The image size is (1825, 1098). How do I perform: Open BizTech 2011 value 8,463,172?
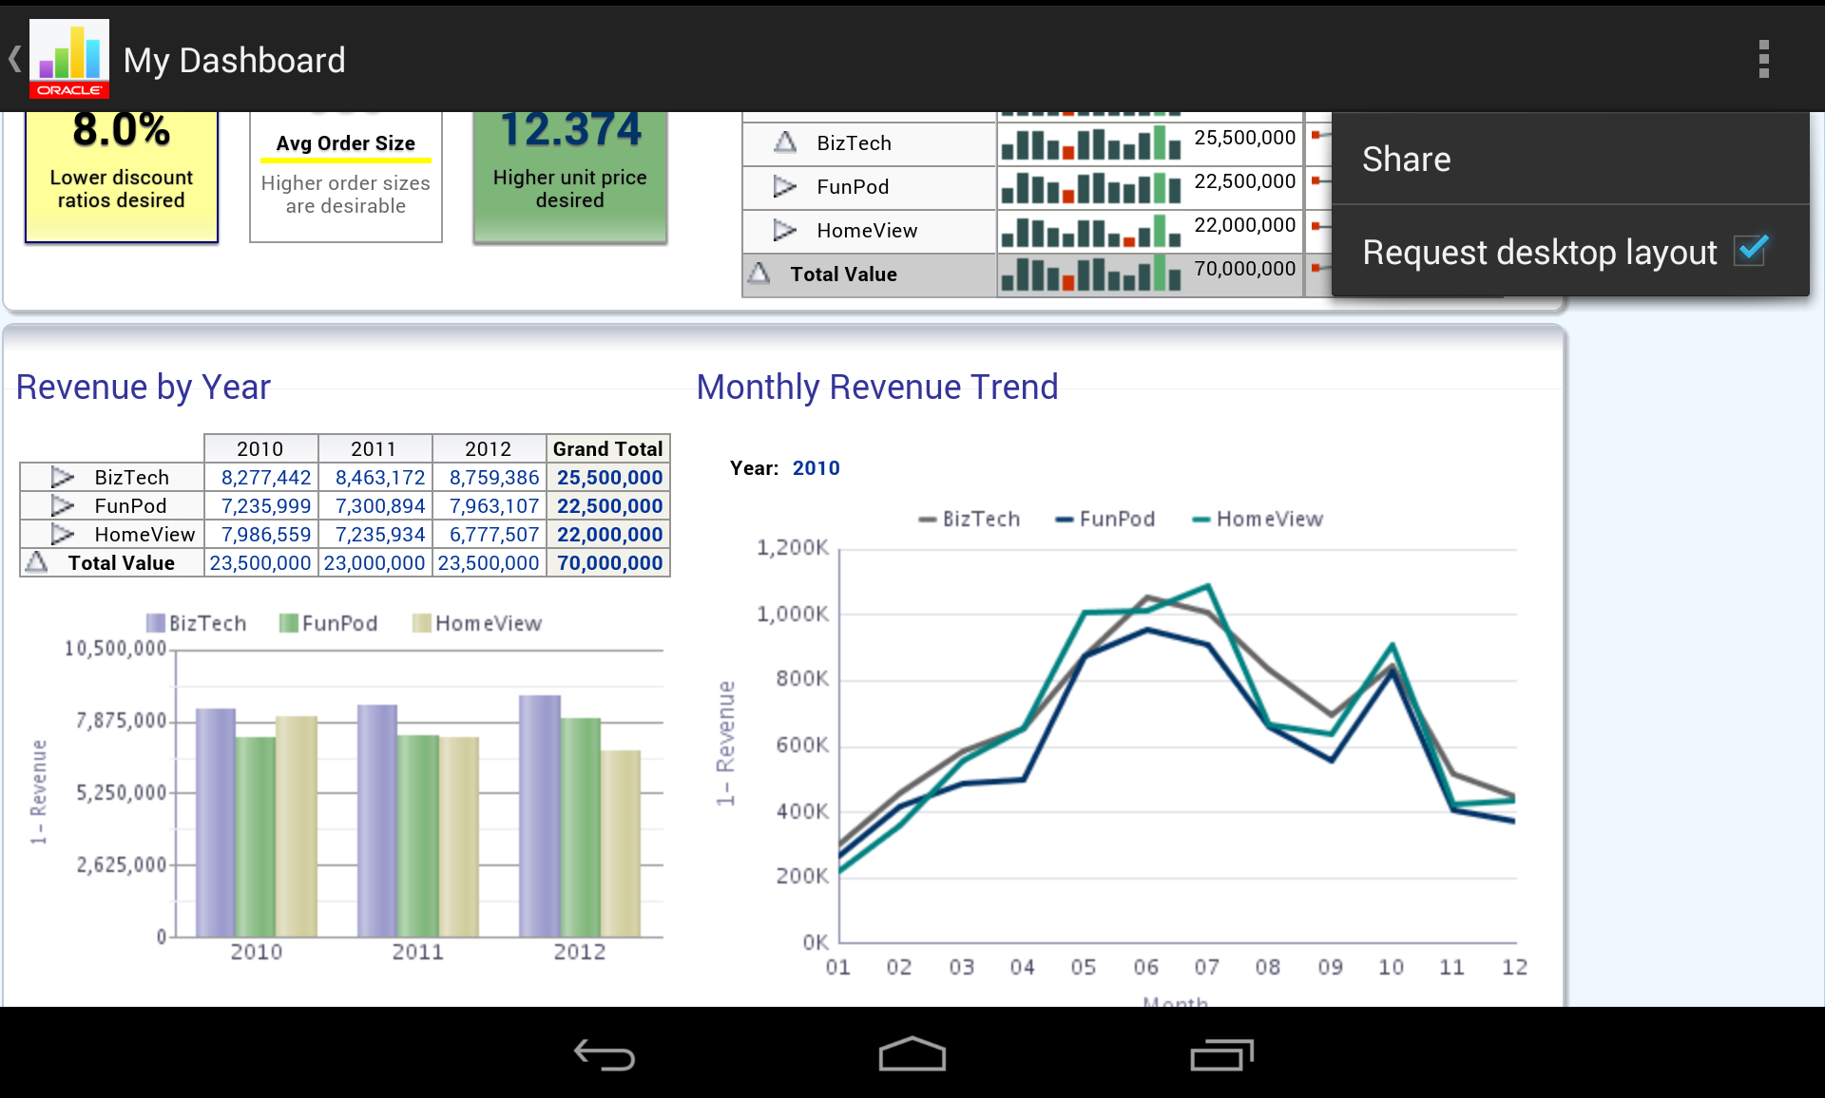(x=380, y=477)
